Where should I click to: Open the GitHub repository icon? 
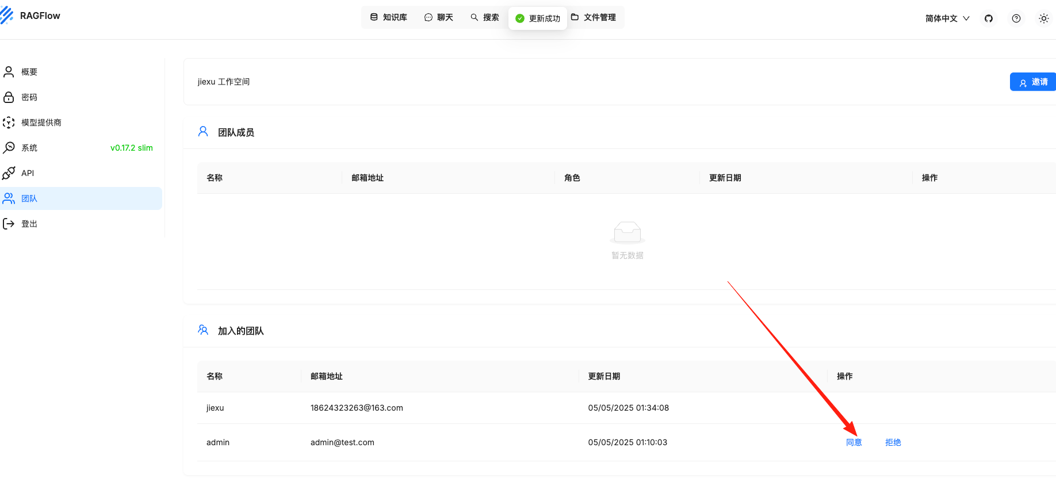pyautogui.click(x=988, y=18)
